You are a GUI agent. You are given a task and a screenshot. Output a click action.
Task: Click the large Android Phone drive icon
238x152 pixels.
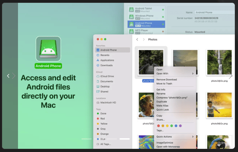click(48, 49)
